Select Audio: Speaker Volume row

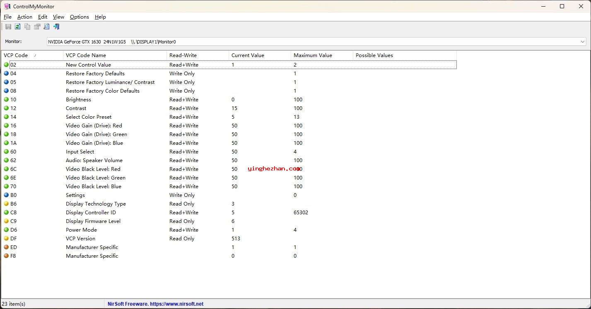coord(229,160)
